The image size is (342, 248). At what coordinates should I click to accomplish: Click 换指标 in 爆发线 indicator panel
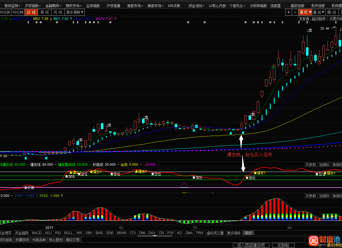tap(337, 165)
